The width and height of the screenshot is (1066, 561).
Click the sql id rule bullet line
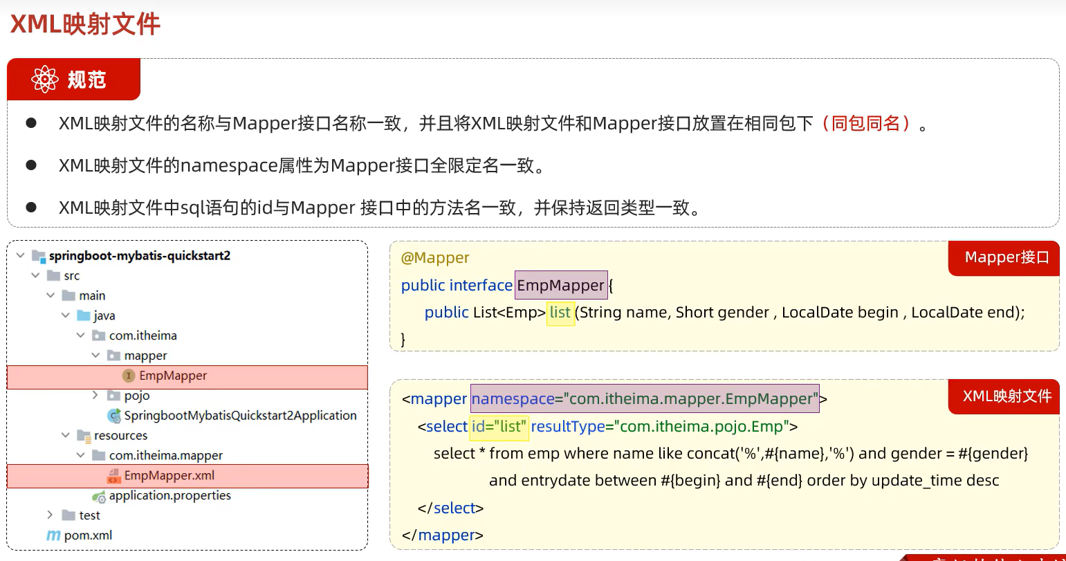click(379, 208)
